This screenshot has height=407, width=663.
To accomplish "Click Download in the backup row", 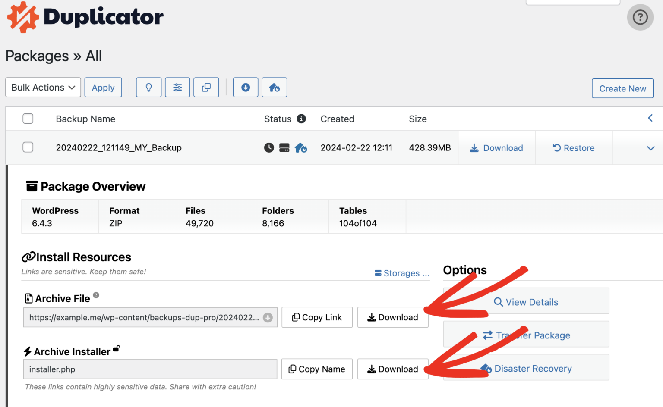I will [x=496, y=148].
